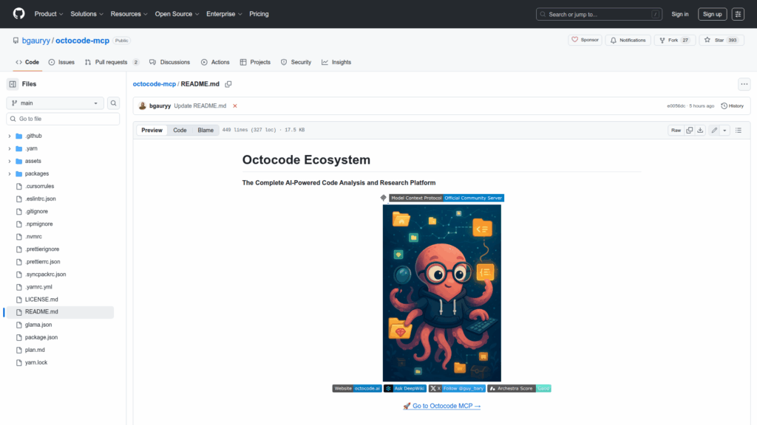Open the Product menu
757x425 pixels.
49,14
